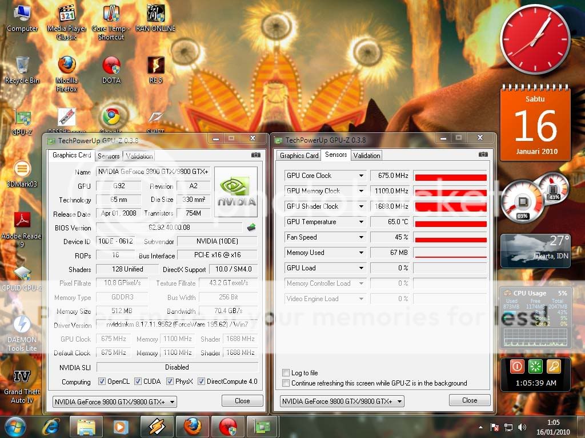
Task: Toggle the PhysX checkbox
Action: (170, 382)
